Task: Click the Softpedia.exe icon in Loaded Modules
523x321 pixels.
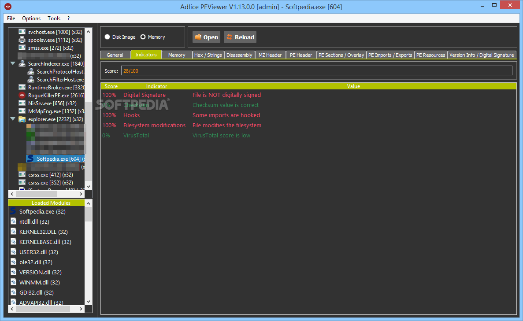Action: [x=13, y=211]
